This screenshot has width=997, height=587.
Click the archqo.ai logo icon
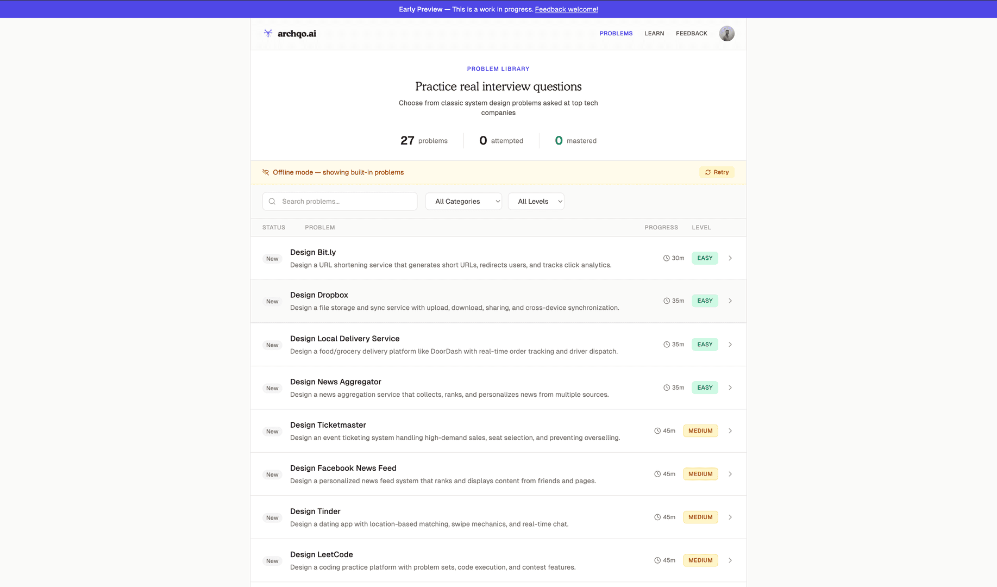[268, 33]
